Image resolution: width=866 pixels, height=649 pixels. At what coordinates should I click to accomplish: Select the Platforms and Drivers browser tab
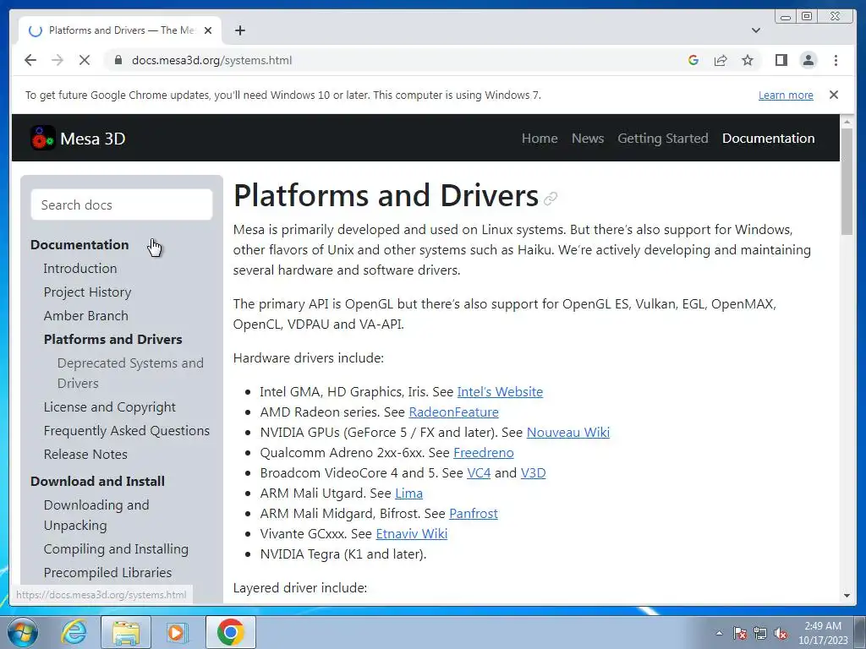120,30
